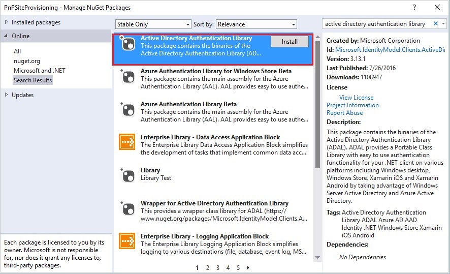The height and width of the screenshot is (274, 450).
Task: Click the results list scrollbar thumb
Action: (x=317, y=105)
